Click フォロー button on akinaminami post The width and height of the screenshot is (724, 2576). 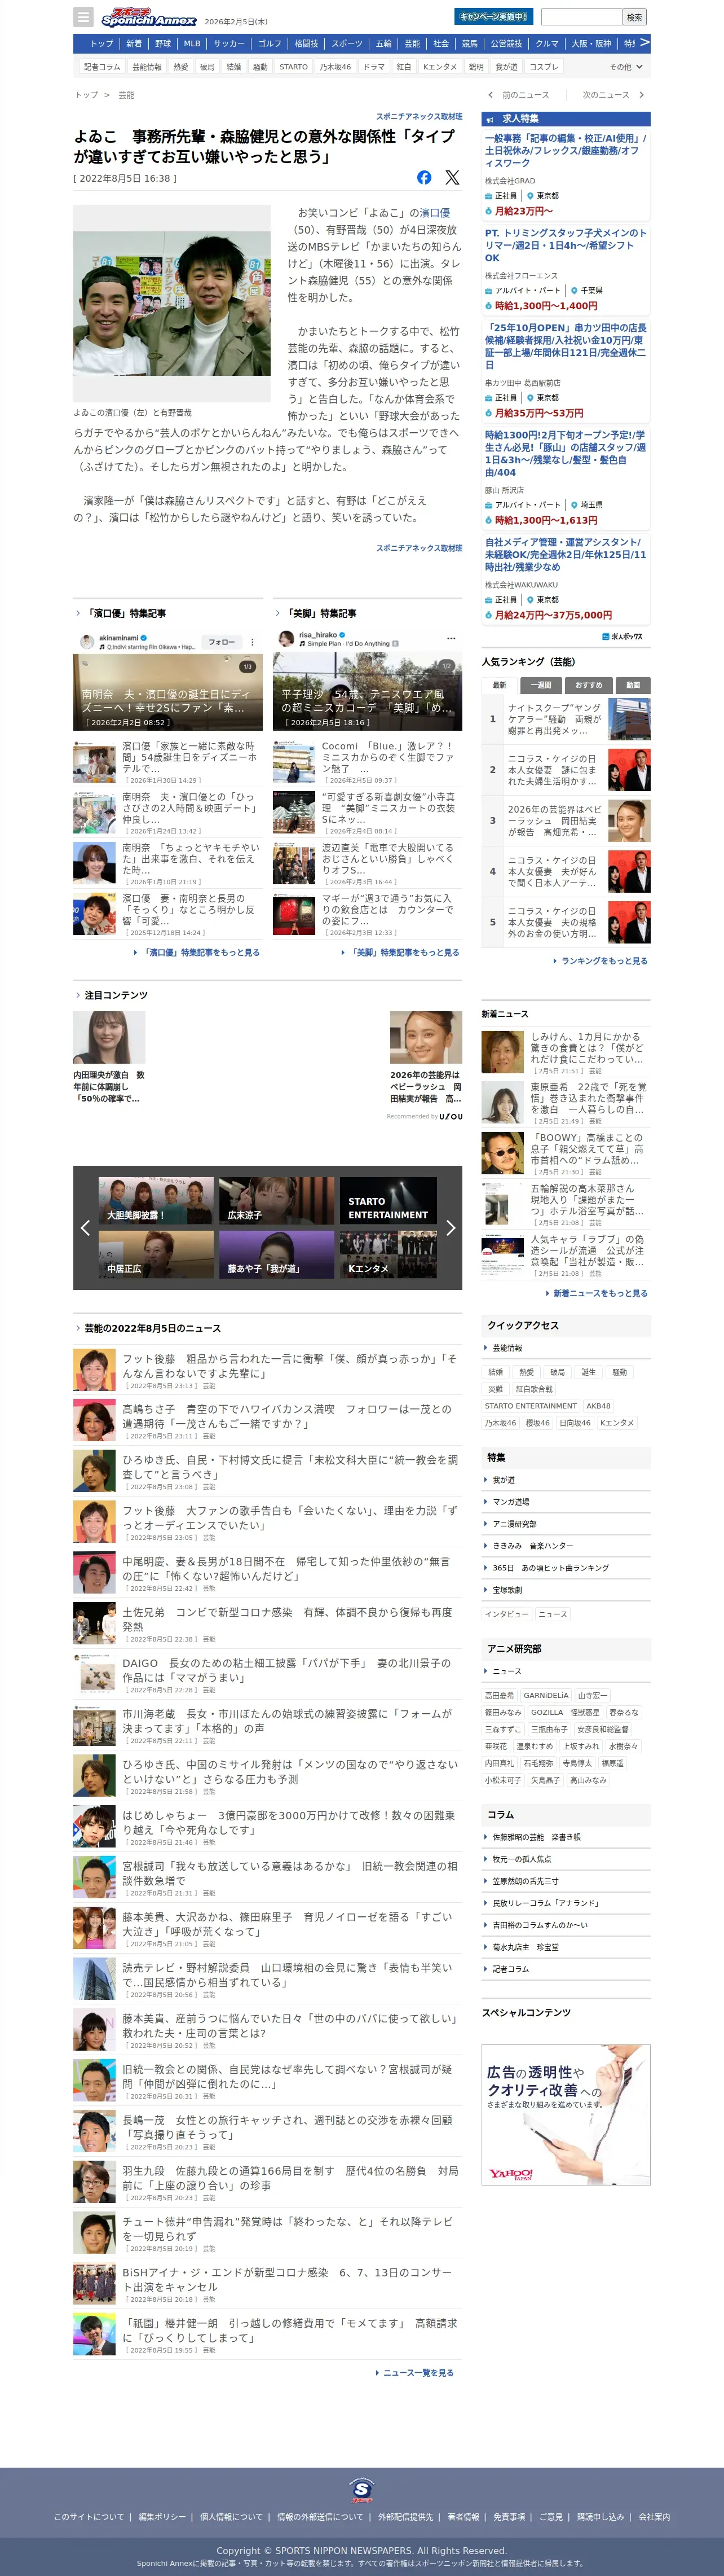coord(222,642)
